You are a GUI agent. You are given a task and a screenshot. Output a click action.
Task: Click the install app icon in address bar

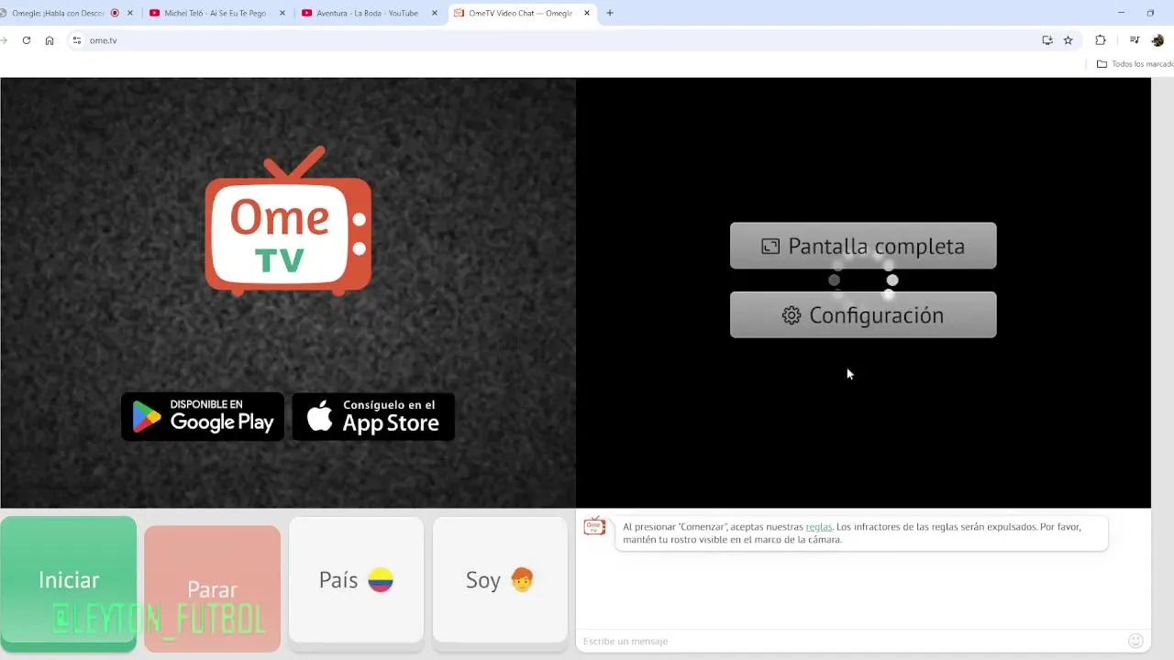pyautogui.click(x=1047, y=40)
